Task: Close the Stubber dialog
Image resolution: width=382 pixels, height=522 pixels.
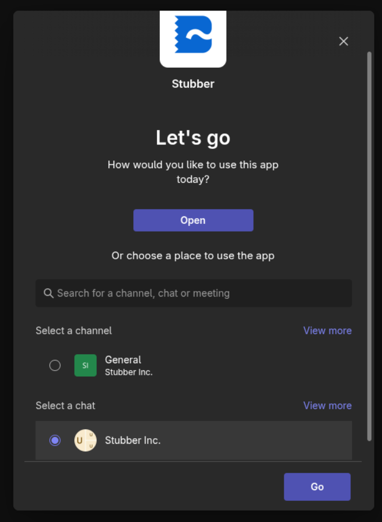Action: tap(344, 41)
